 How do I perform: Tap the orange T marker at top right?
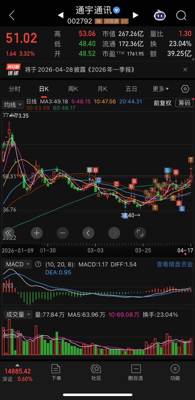191,160
